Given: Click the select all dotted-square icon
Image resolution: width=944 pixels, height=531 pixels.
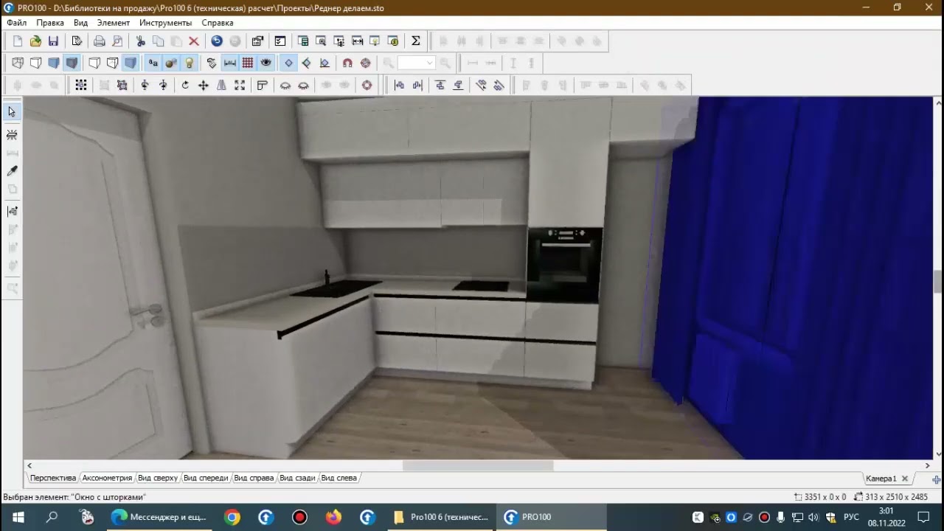Looking at the screenshot, I should (x=81, y=86).
